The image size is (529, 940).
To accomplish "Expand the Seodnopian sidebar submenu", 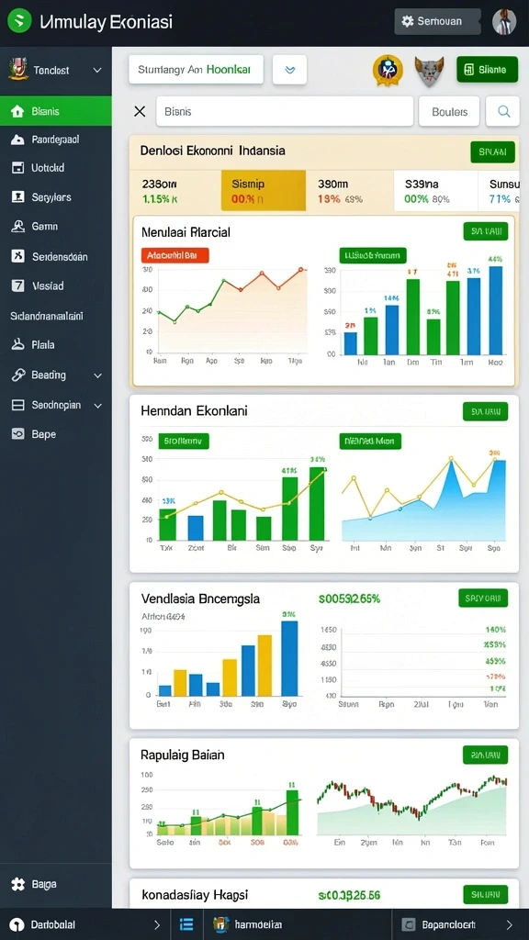I will pos(97,405).
